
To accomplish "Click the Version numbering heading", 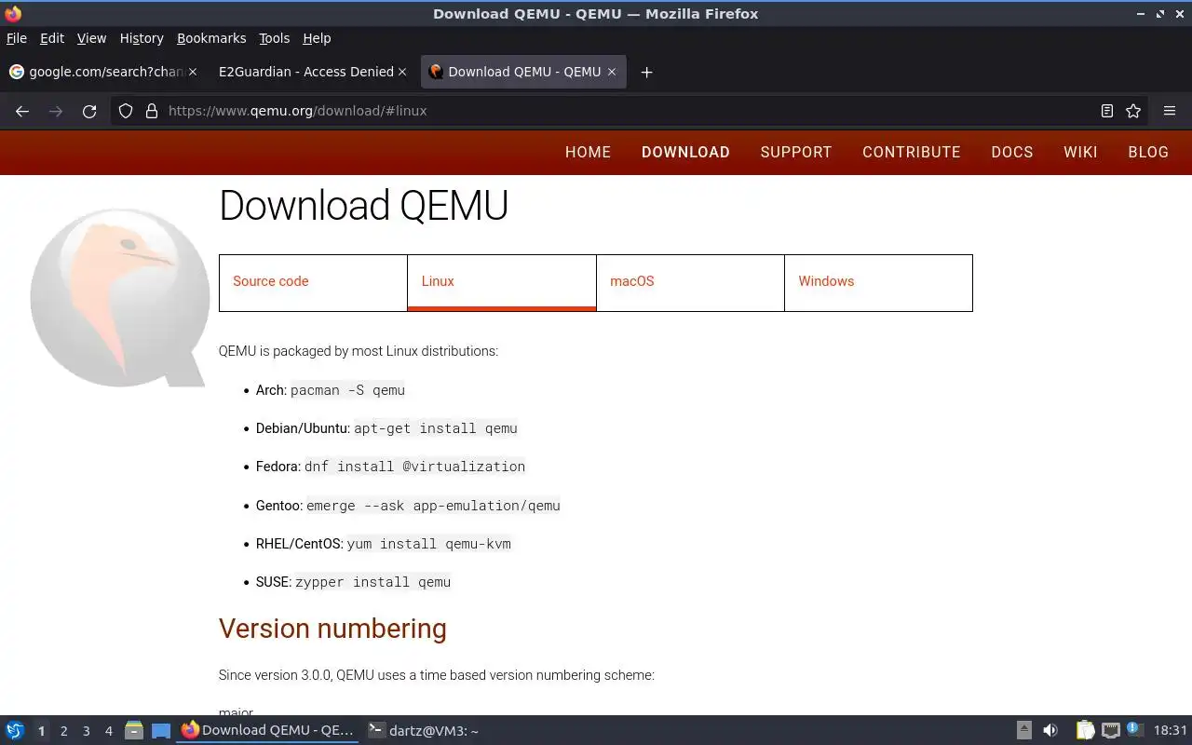I will (332, 629).
